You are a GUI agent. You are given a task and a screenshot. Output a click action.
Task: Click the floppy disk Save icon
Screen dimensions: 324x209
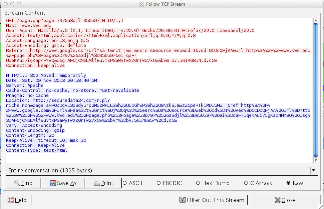(53, 183)
